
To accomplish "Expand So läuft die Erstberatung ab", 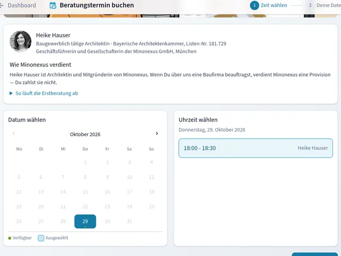I will (x=44, y=93).
